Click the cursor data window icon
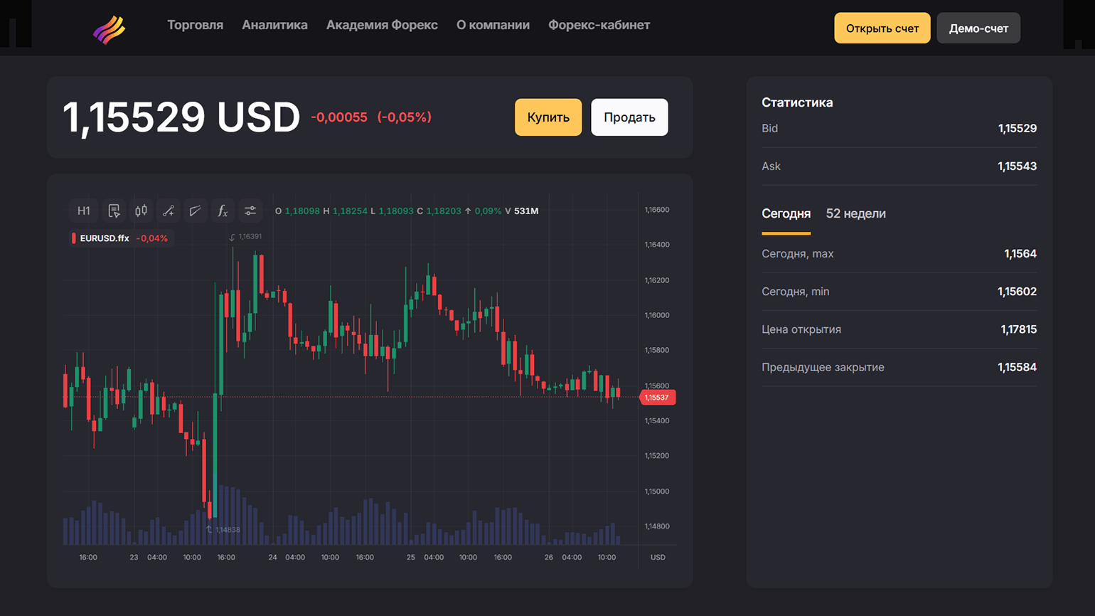The image size is (1095, 616). [x=114, y=211]
